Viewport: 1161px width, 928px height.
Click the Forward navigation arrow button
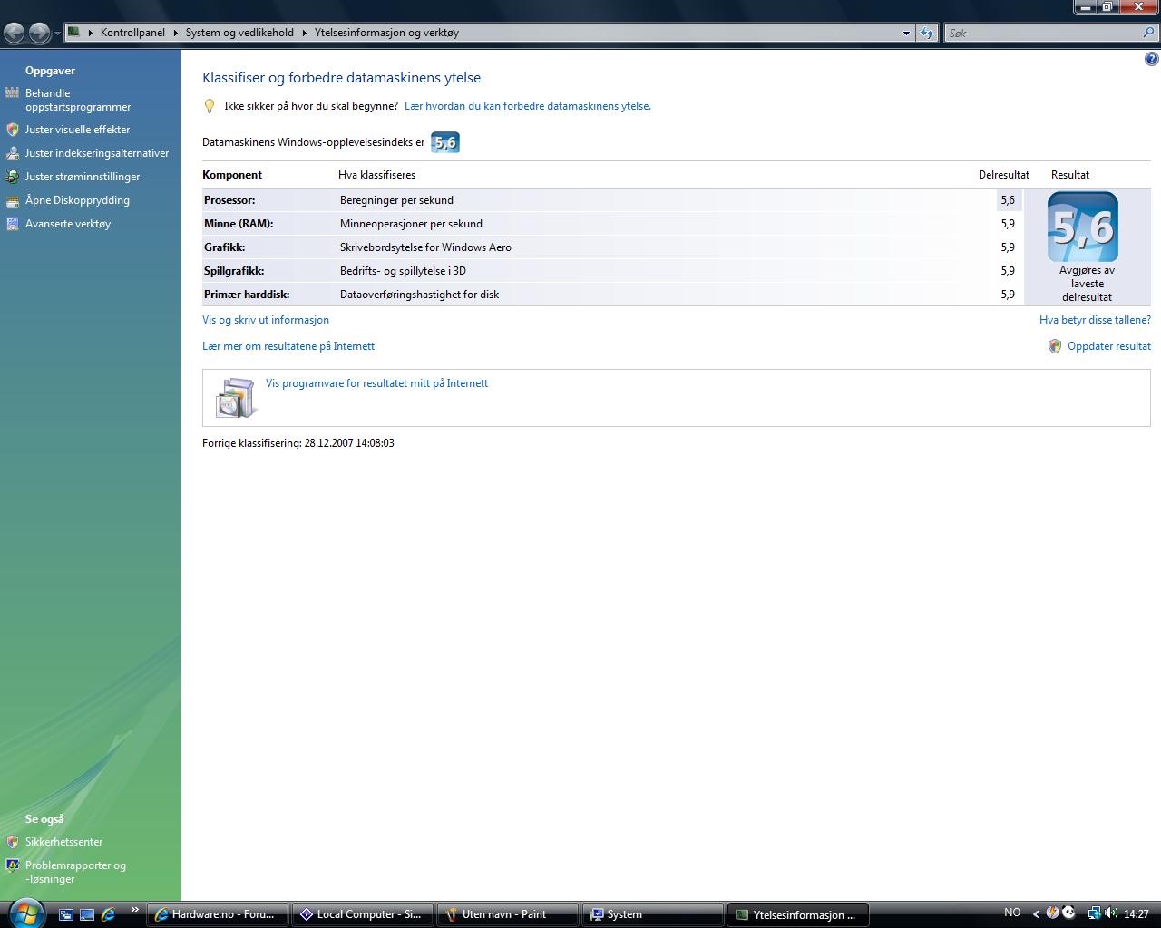point(39,34)
